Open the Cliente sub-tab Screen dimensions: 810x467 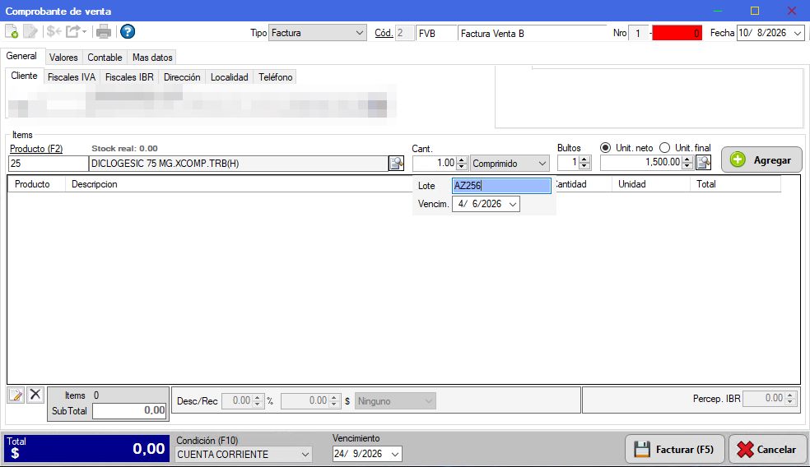(24, 76)
